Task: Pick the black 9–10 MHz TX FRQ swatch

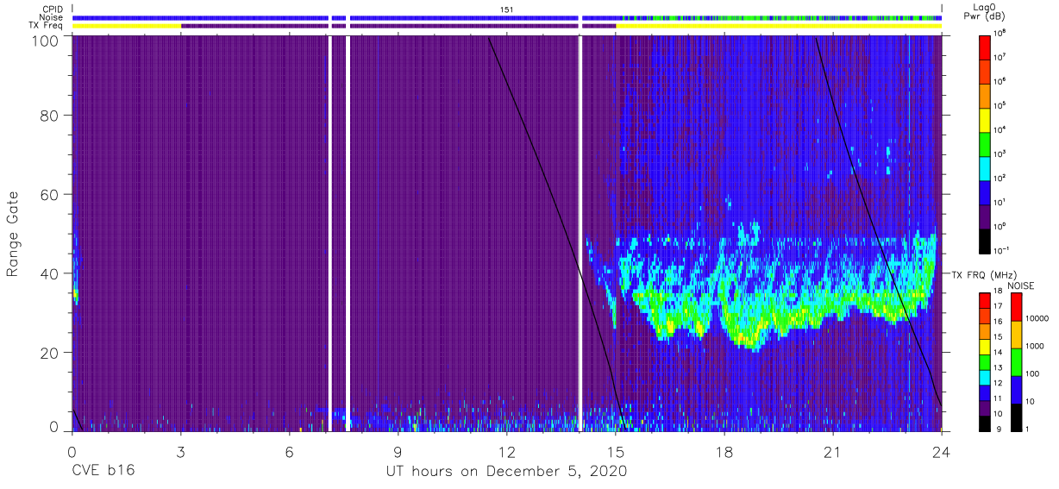Action: click(985, 423)
